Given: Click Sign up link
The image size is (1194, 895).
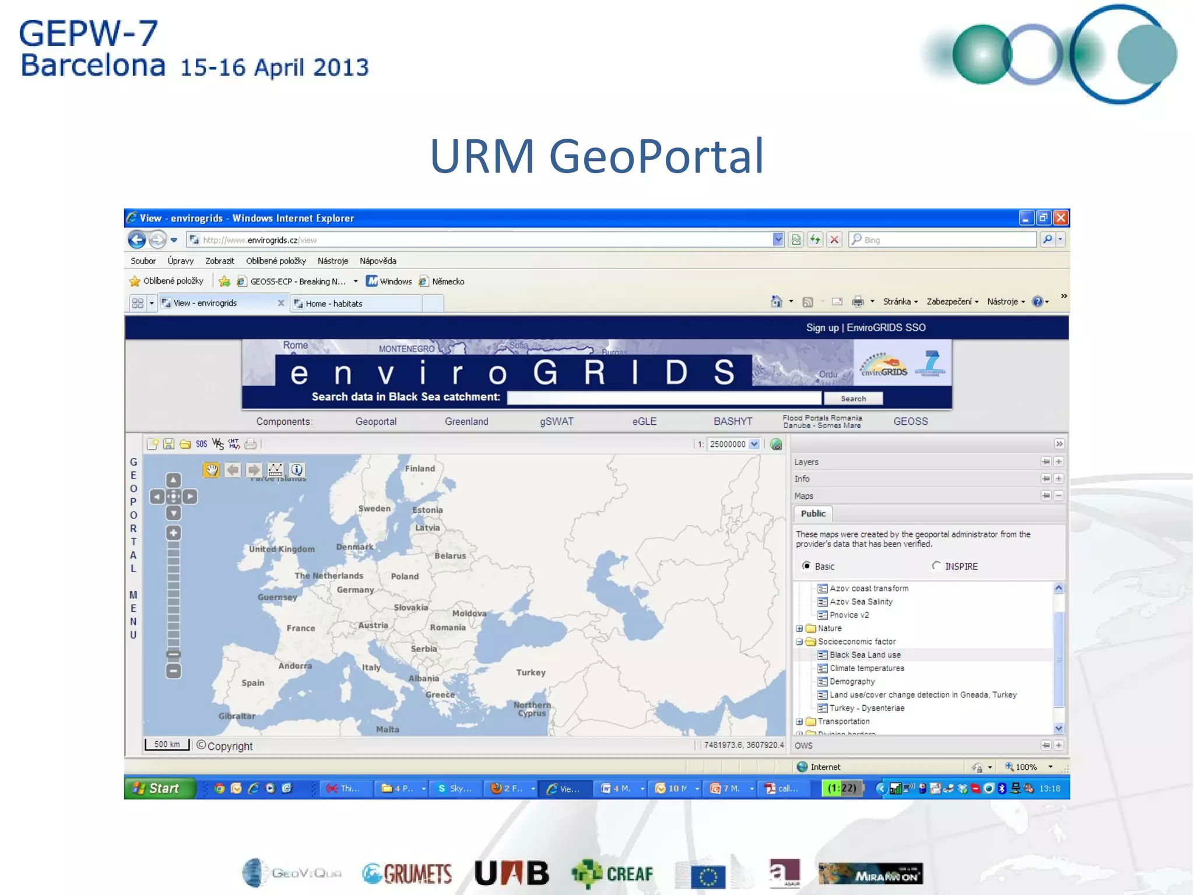Looking at the screenshot, I should [x=822, y=327].
